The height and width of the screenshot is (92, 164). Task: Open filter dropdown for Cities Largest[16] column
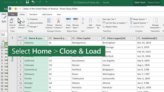134,38
